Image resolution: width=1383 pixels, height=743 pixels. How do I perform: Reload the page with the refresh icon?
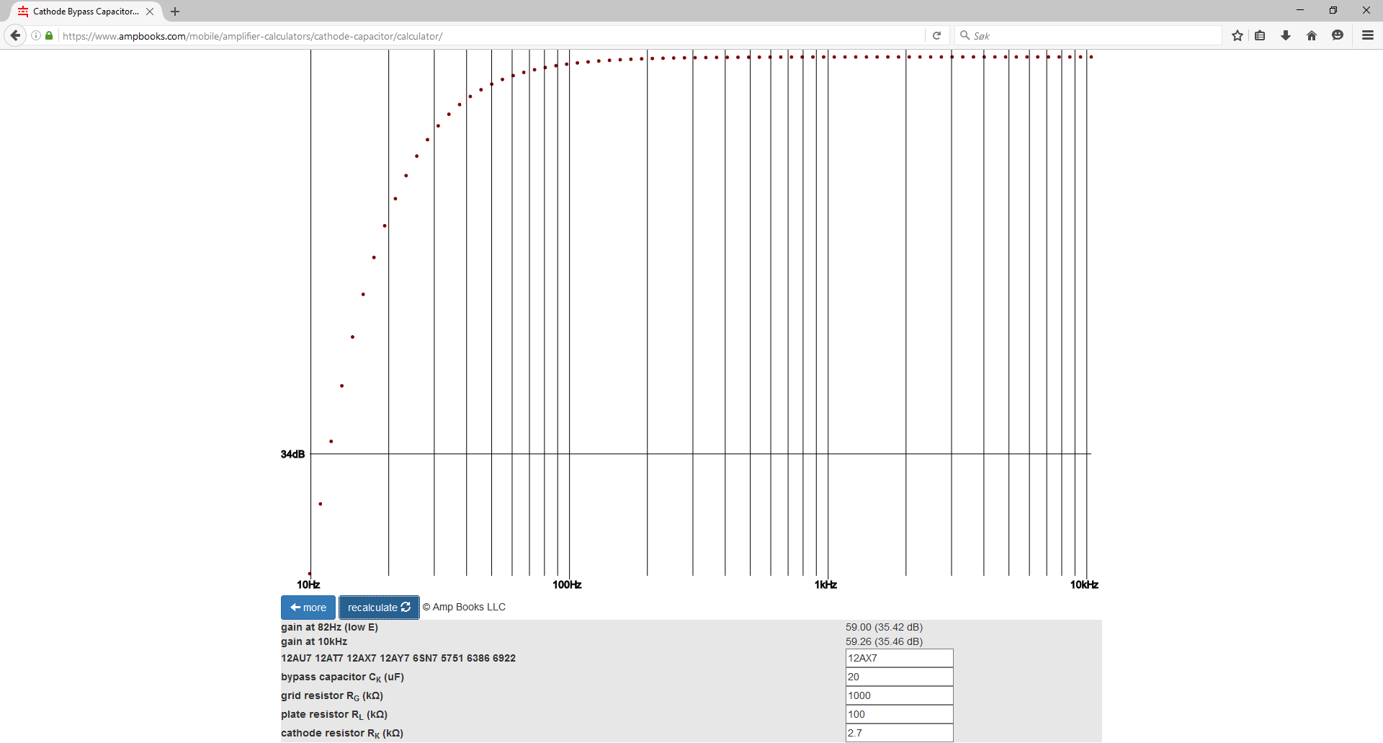937,35
